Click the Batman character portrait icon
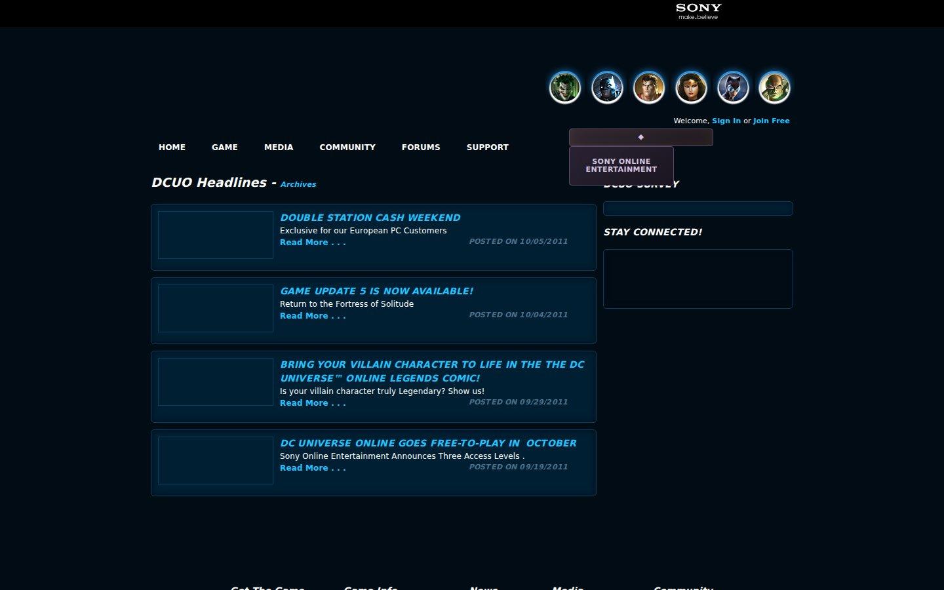The image size is (944, 590). pyautogui.click(x=607, y=88)
